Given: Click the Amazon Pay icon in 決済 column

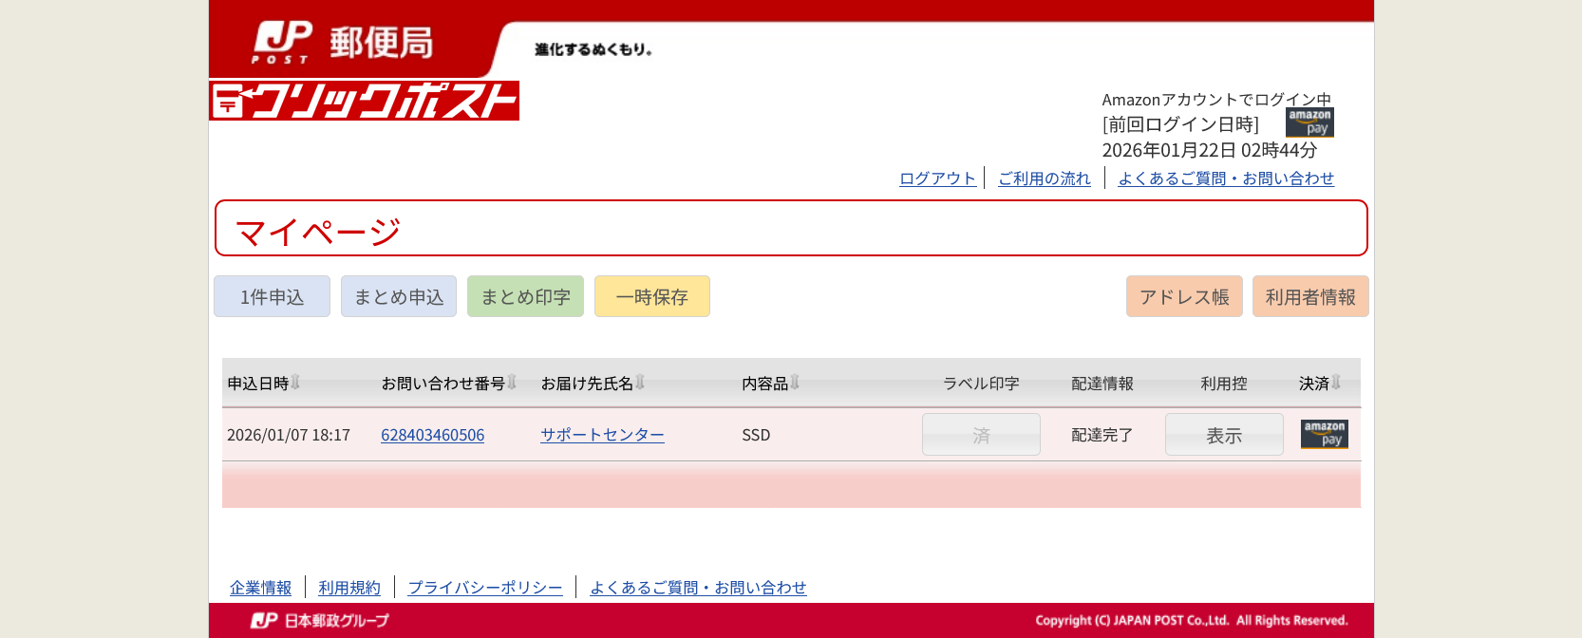Looking at the screenshot, I should [x=1324, y=434].
